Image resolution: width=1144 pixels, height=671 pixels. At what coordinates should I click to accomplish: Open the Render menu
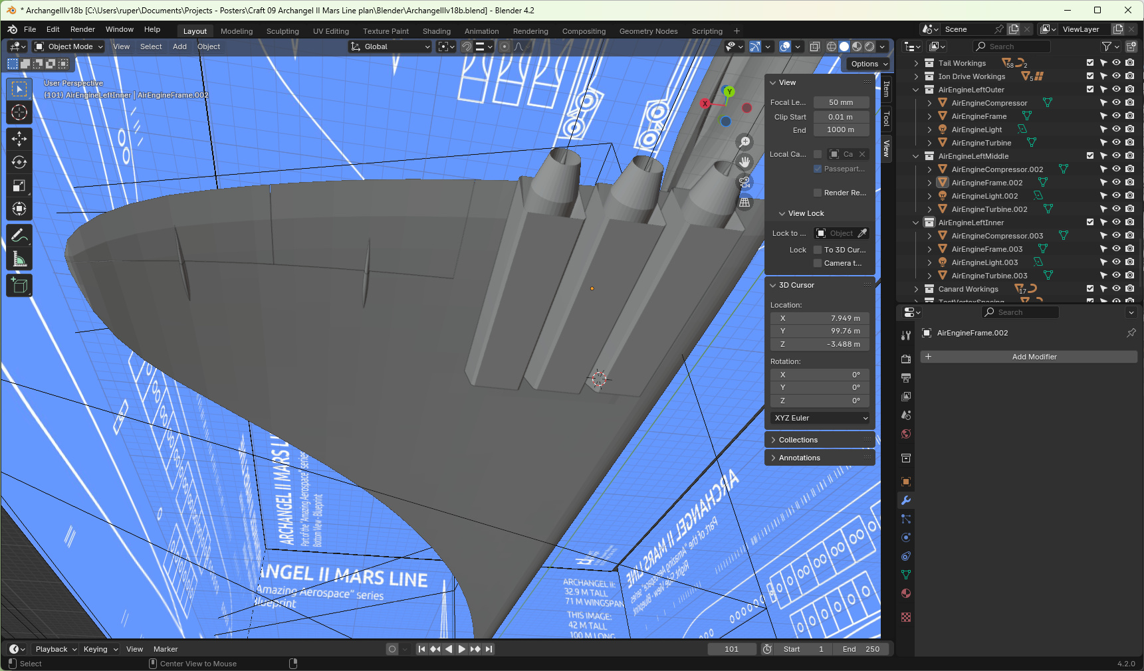coord(82,29)
